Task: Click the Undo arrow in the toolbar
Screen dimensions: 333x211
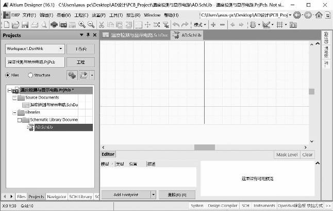Action: coord(176,25)
